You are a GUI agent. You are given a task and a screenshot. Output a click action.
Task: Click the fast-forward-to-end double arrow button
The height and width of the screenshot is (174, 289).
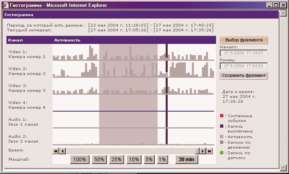(210, 151)
